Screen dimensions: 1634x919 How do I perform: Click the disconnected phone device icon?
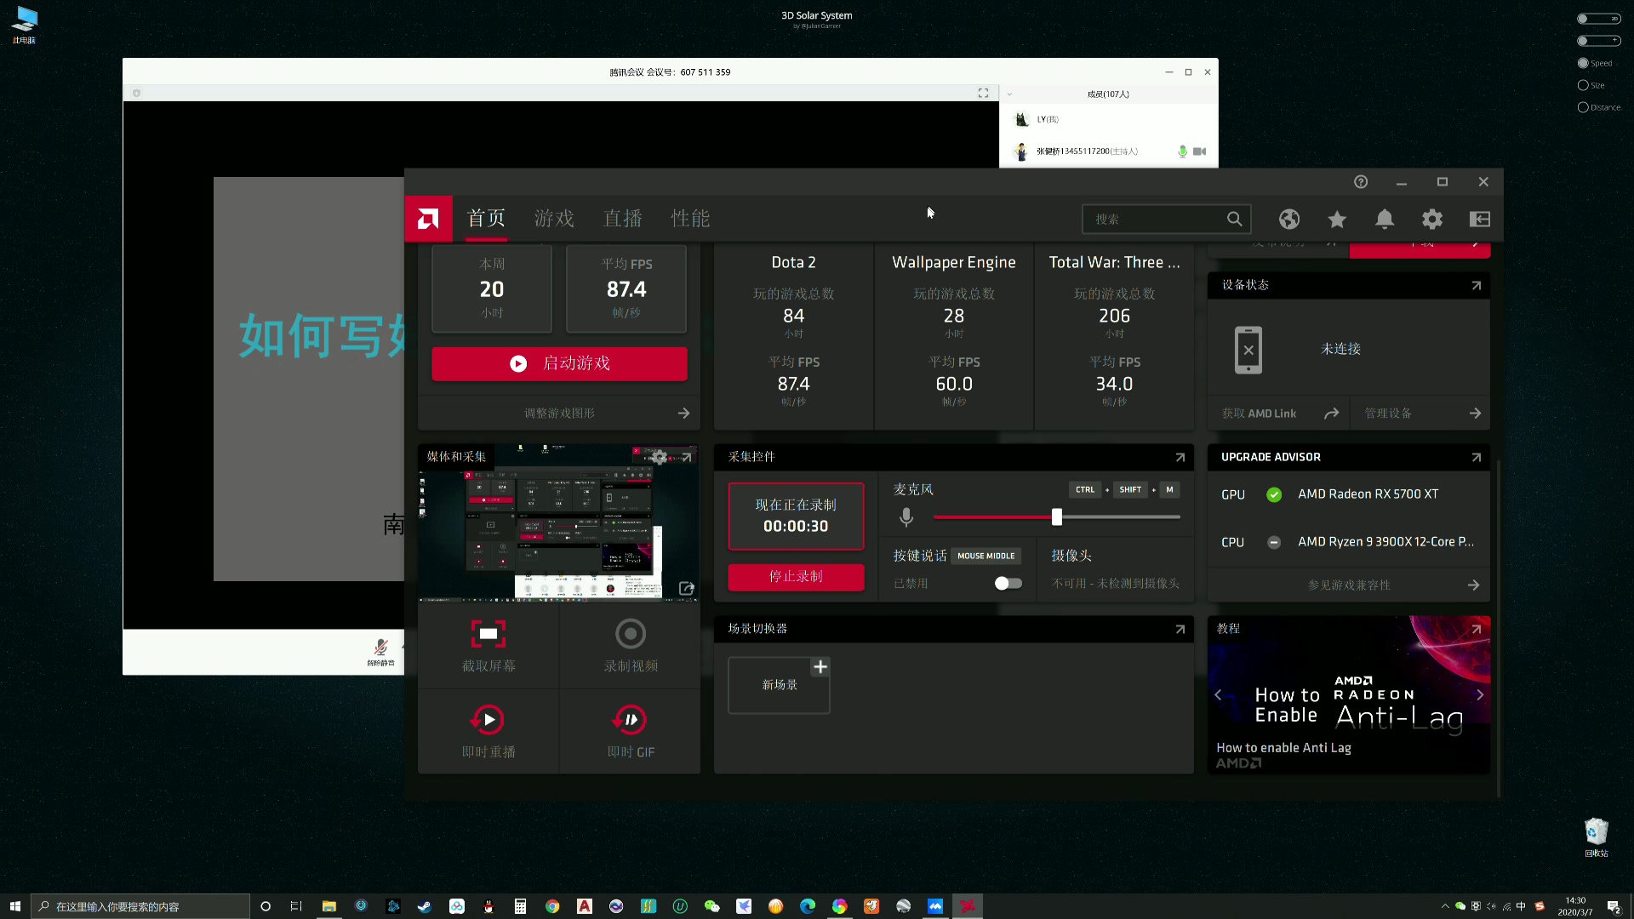click(x=1248, y=350)
